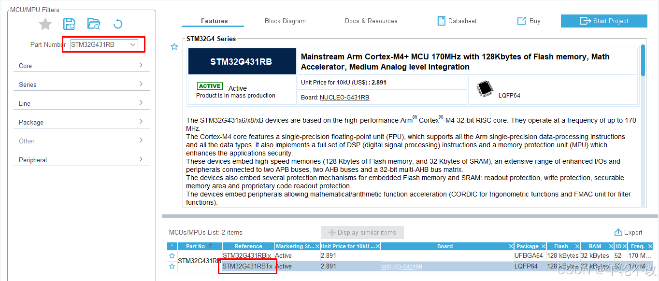Open the Docs & Resources tab
Image resolution: width=659 pixels, height=281 pixels.
point(371,21)
